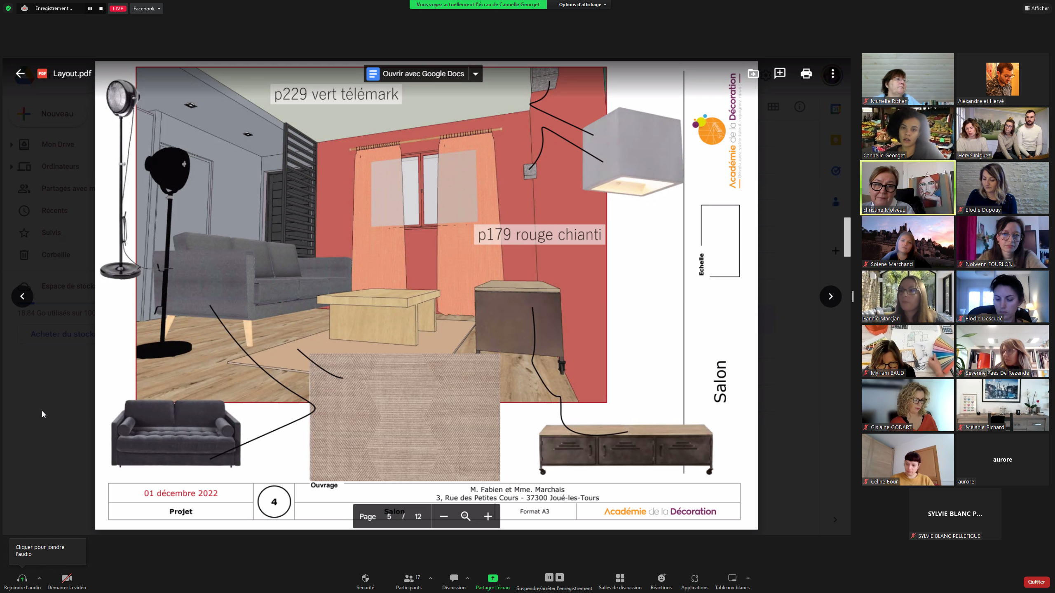Expand Tableaux blancs options caret

click(x=748, y=578)
